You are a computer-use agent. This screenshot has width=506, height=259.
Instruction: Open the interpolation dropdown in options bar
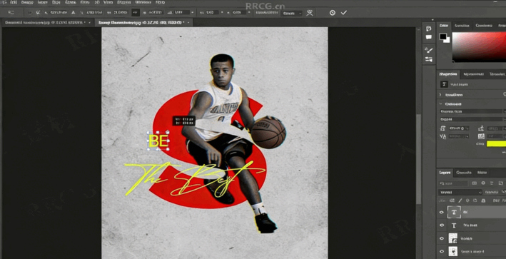[x=291, y=14]
